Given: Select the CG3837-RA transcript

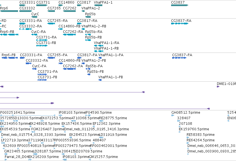Looking at the screenshot, I should point(180,24).
